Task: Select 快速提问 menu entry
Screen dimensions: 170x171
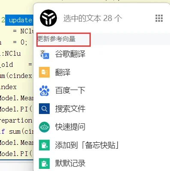Action: point(70,127)
